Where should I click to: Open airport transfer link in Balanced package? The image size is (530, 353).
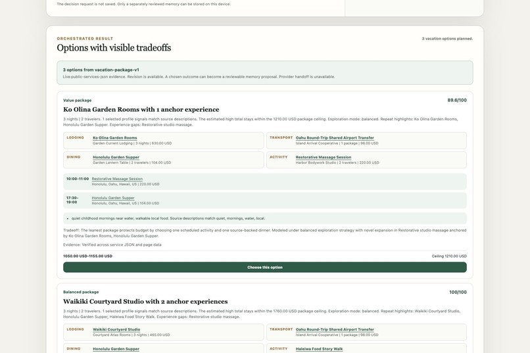[x=335, y=329]
